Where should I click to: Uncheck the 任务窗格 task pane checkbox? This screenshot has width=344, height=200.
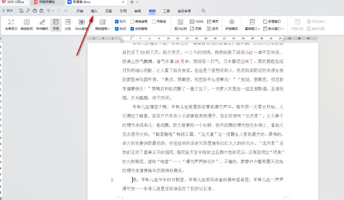132,29
